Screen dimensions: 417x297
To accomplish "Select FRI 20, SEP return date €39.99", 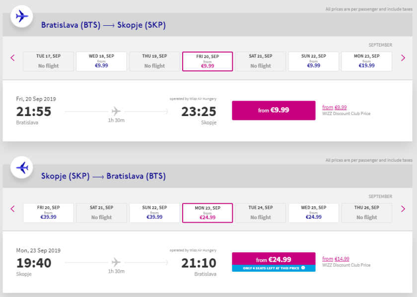I will 48,213.
